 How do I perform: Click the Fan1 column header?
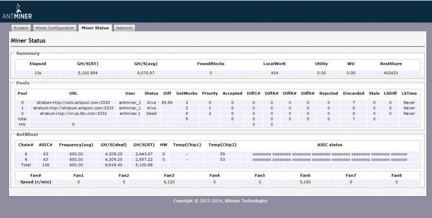pos(78,175)
